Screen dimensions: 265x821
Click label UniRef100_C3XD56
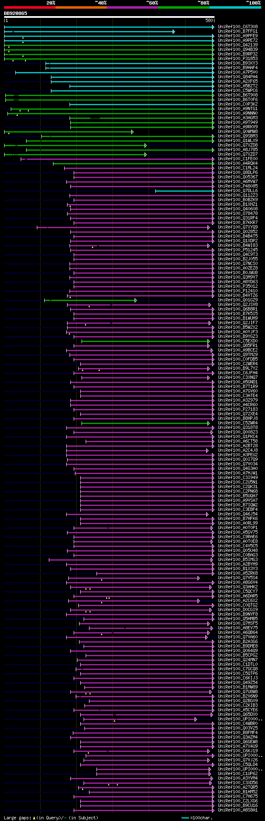pyautogui.click(x=238, y=783)
